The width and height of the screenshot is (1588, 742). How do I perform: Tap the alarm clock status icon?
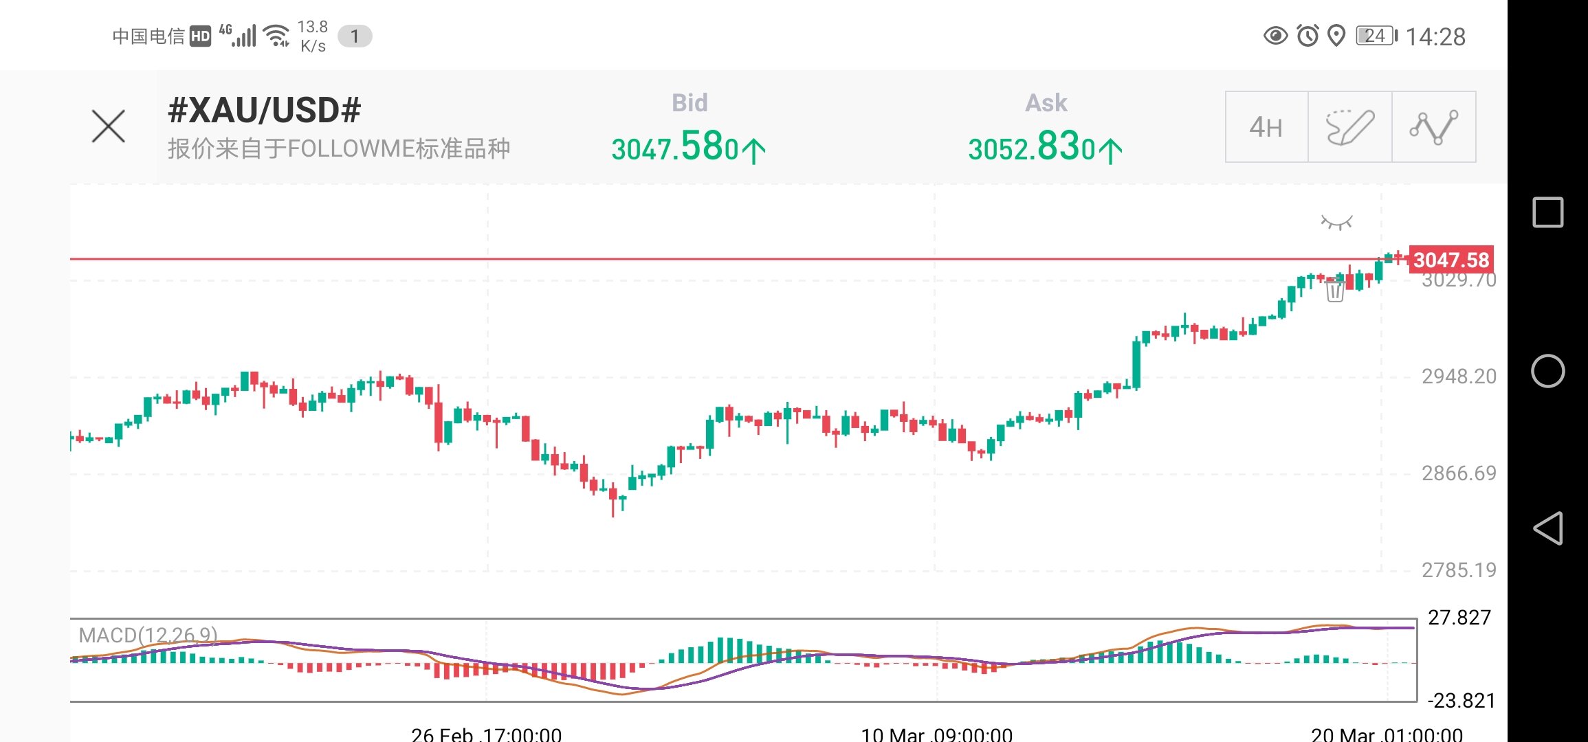coord(1308,36)
